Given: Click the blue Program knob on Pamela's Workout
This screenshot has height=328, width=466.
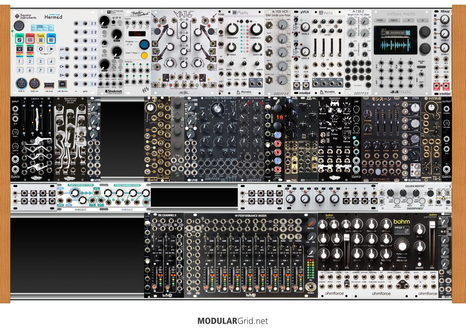Looking at the screenshot, I should pos(144,44).
